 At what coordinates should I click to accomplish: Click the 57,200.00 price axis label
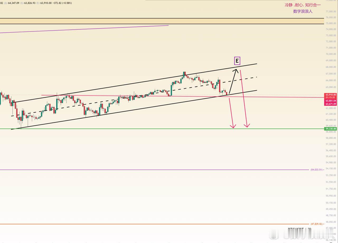pos(331,144)
